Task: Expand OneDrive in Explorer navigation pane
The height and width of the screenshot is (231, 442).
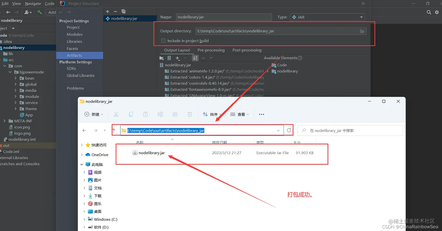Action: tap(82, 155)
